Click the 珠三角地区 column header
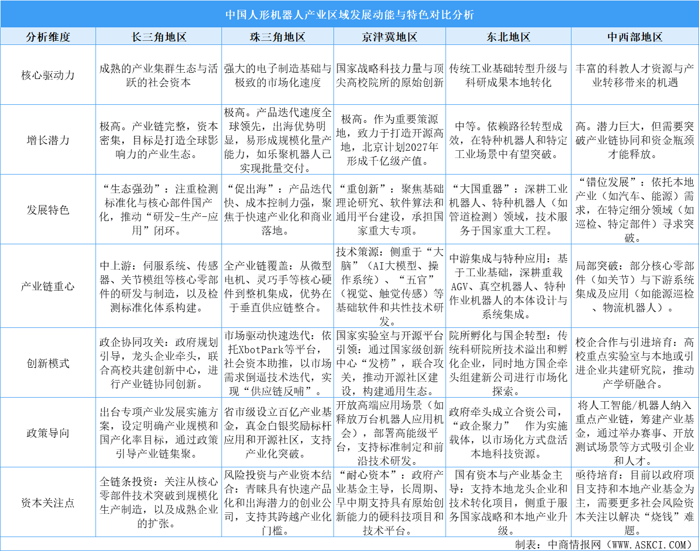Image resolution: width=699 pixels, height=551 pixels. (277, 36)
